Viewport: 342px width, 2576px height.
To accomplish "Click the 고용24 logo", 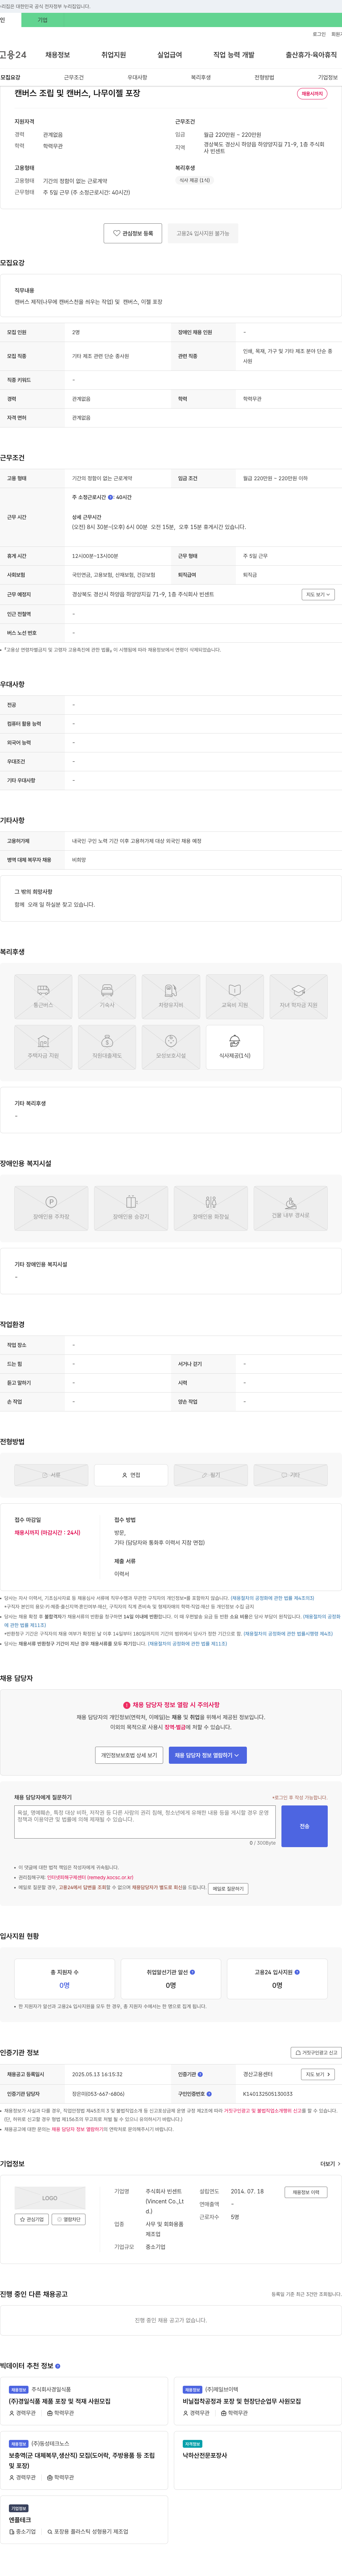I will pos(13,55).
